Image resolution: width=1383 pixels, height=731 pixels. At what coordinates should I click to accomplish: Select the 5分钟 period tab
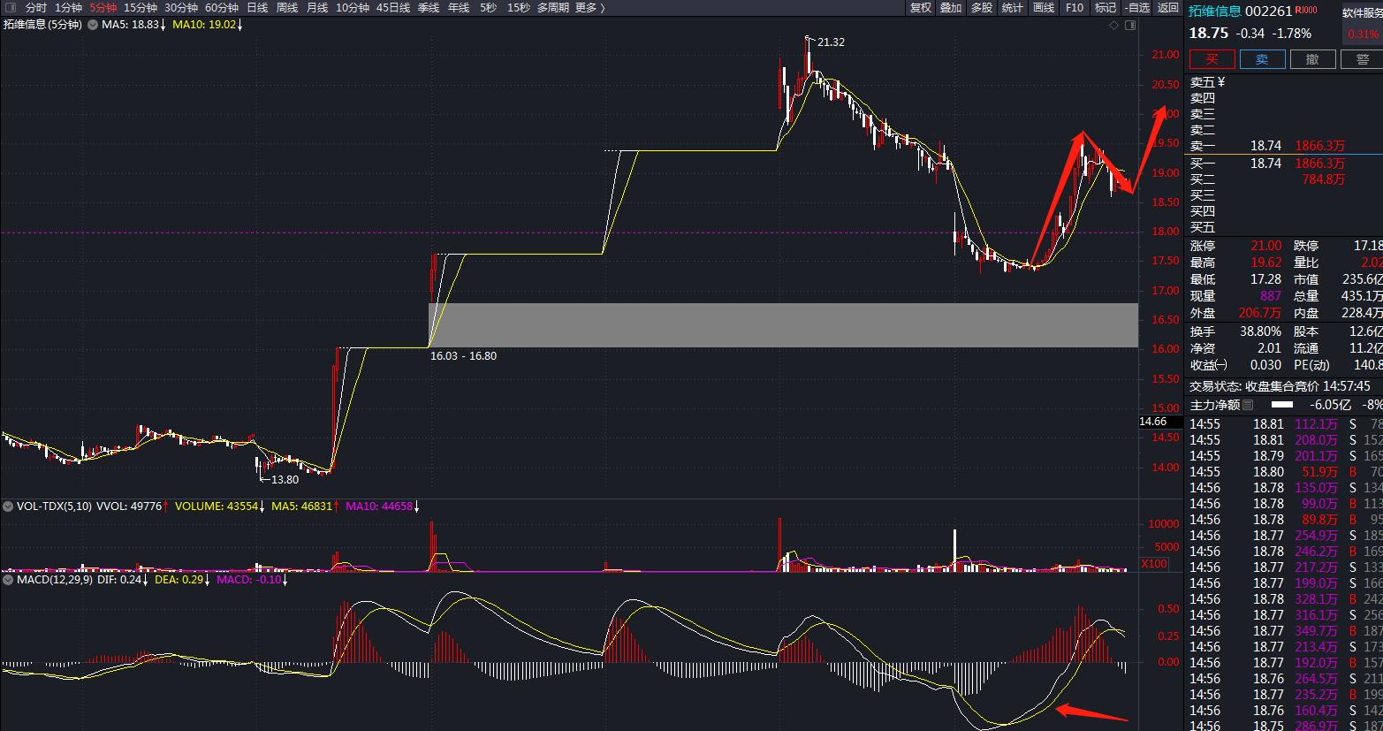pyautogui.click(x=103, y=7)
